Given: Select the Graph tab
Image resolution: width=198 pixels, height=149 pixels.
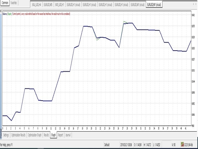Looking at the screenshot, I should [54, 135].
